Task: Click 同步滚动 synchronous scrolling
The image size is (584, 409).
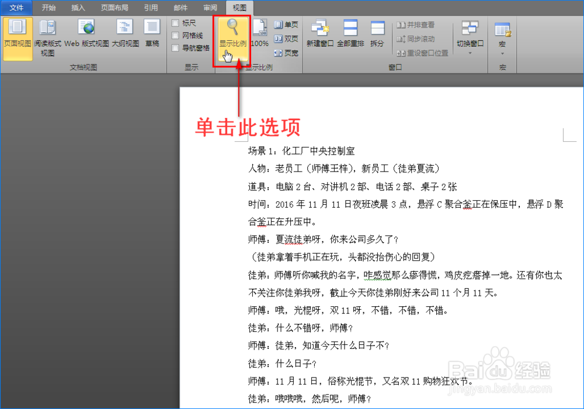Action: point(415,39)
